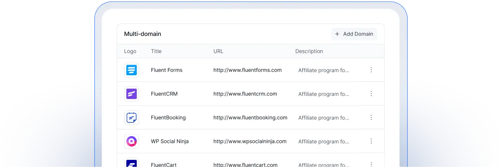The height and width of the screenshot is (167, 501).
Task: Click the FluentCRM description text
Action: (x=324, y=94)
